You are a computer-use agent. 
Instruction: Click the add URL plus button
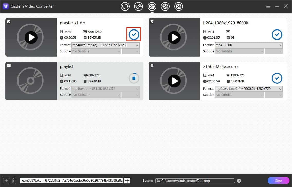[x=127, y=181]
